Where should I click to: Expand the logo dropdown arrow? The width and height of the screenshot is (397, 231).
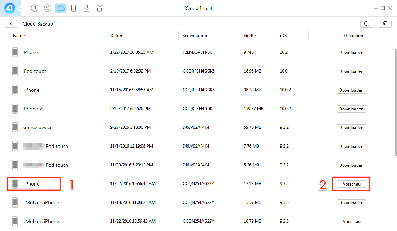click(x=20, y=9)
